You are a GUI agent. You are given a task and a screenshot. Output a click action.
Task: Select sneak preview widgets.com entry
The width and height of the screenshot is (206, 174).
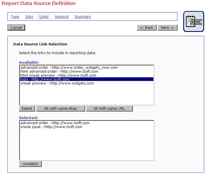click(87, 83)
